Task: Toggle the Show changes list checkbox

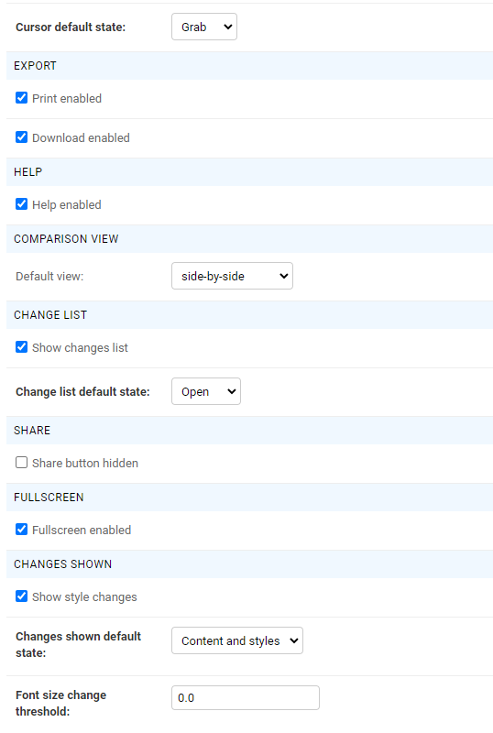Action: 21,347
